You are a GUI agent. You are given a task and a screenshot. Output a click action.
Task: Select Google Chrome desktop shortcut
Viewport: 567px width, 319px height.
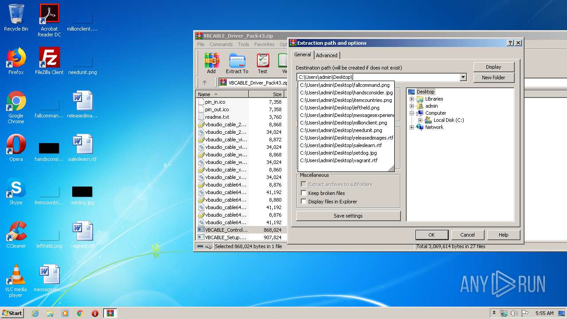tap(16, 107)
